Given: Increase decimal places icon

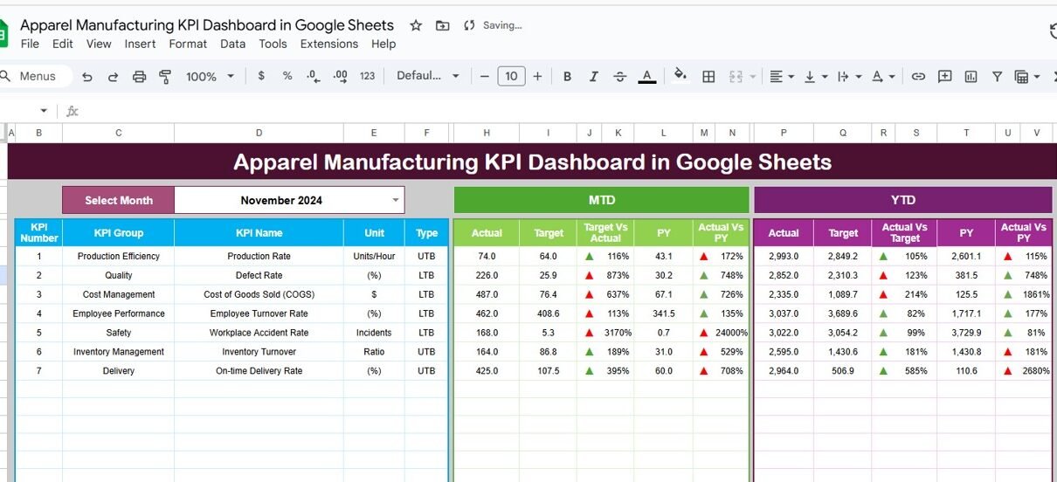Looking at the screenshot, I should (340, 76).
